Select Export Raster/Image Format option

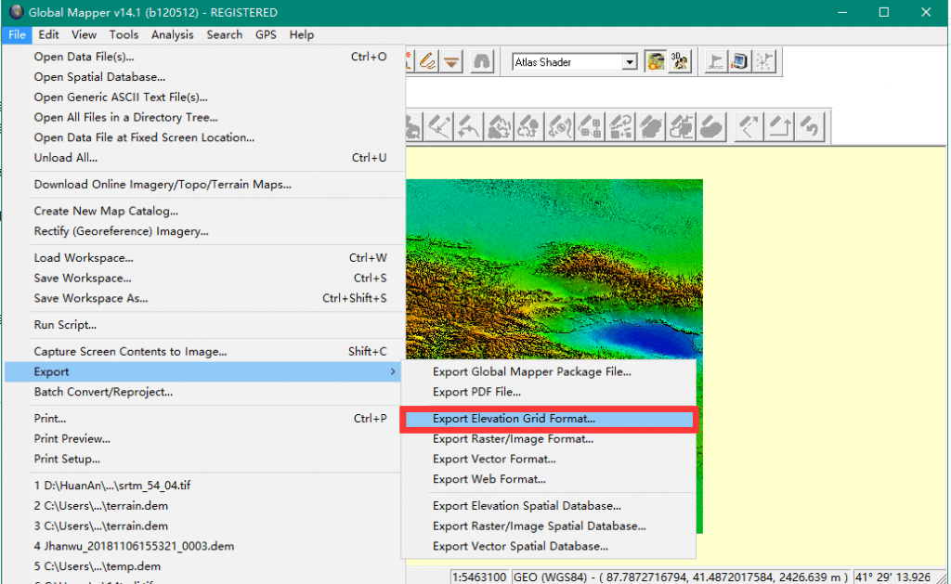(513, 439)
